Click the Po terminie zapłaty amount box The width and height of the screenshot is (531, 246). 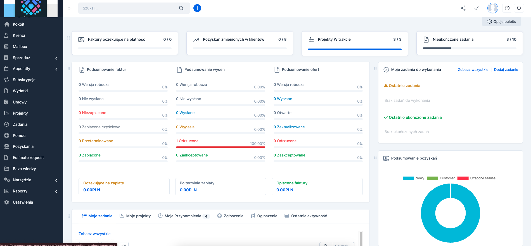(x=221, y=187)
